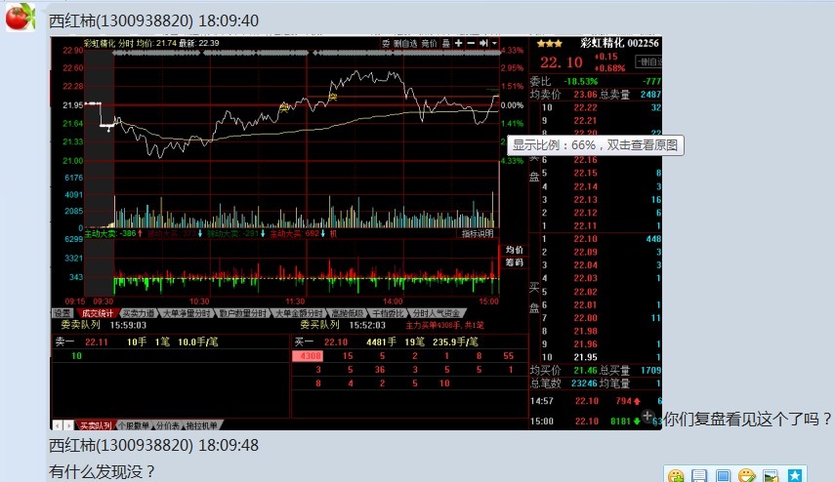Click the save disk icon in floating toolbar
The image size is (835, 482).
point(699,475)
